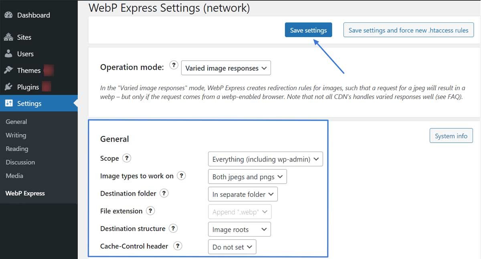This screenshot has width=481, height=259.
Task: Open the Operation mode help tooltip icon
Action: tap(174, 65)
